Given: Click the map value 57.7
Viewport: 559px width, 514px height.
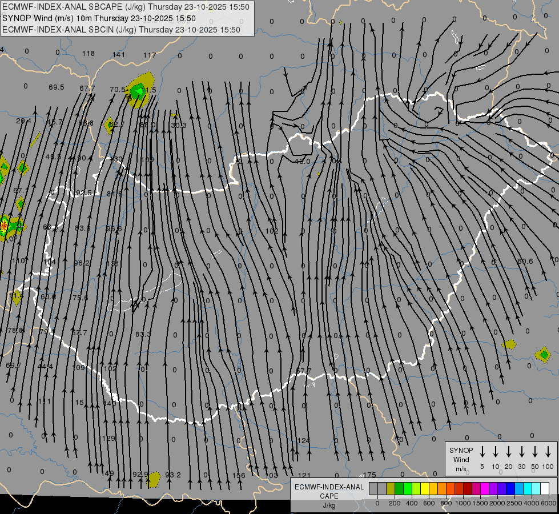Looking at the screenshot, I should [304, 372].
